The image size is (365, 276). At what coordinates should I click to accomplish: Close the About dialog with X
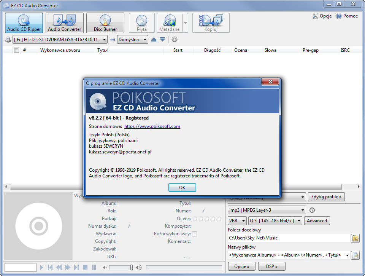[270, 81]
